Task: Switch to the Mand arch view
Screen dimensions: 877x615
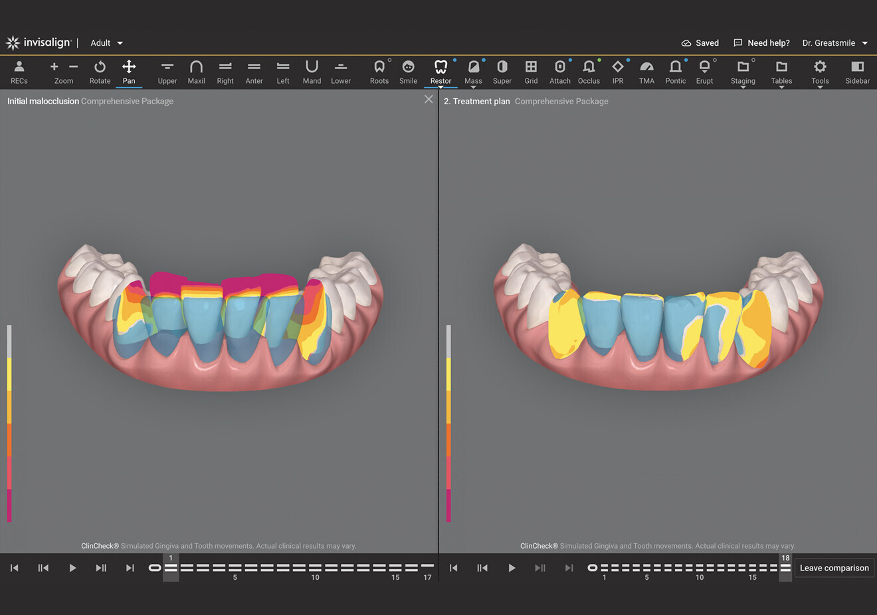Action: click(312, 72)
